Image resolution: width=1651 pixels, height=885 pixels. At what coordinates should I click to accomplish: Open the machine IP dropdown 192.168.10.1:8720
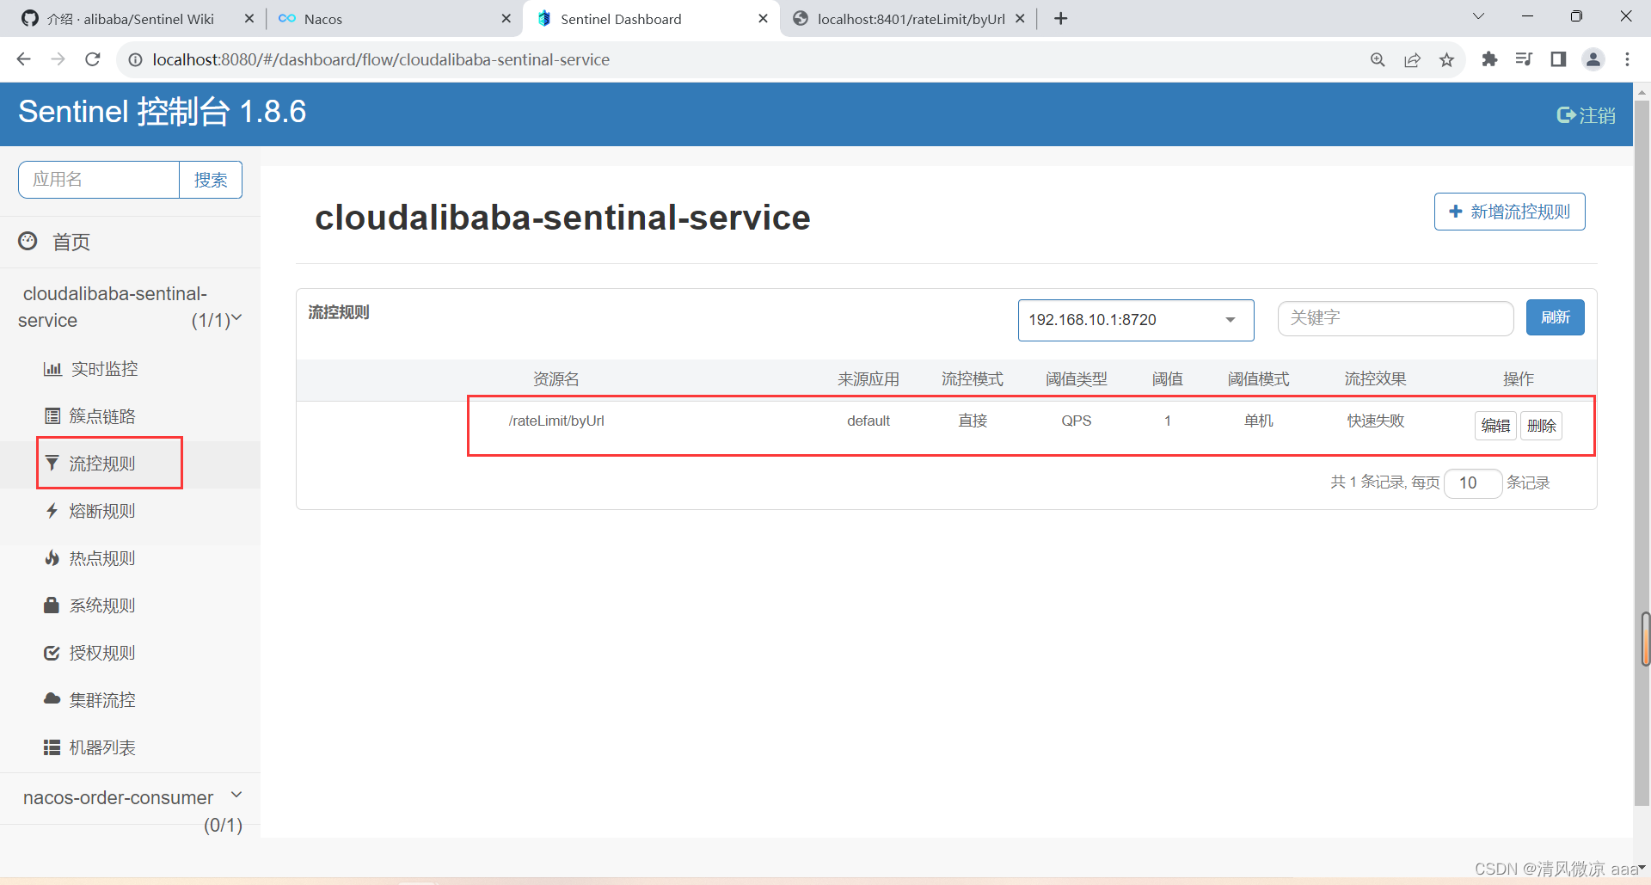(x=1136, y=320)
